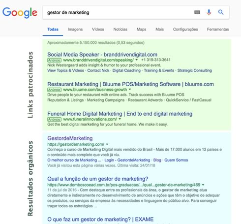Open the Maps tab
Screen dimensions: 241x224
[141, 30]
